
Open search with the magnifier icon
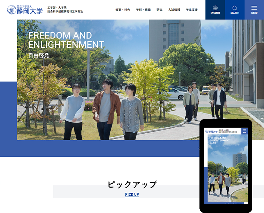(235, 10)
